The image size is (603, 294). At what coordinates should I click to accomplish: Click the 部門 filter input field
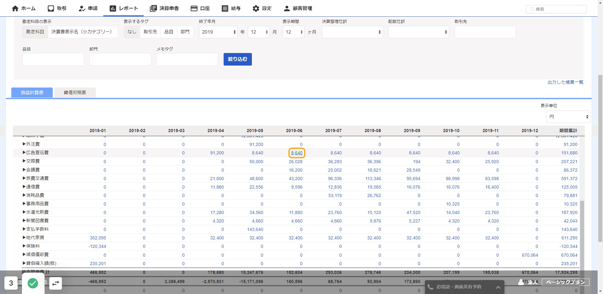(120, 59)
